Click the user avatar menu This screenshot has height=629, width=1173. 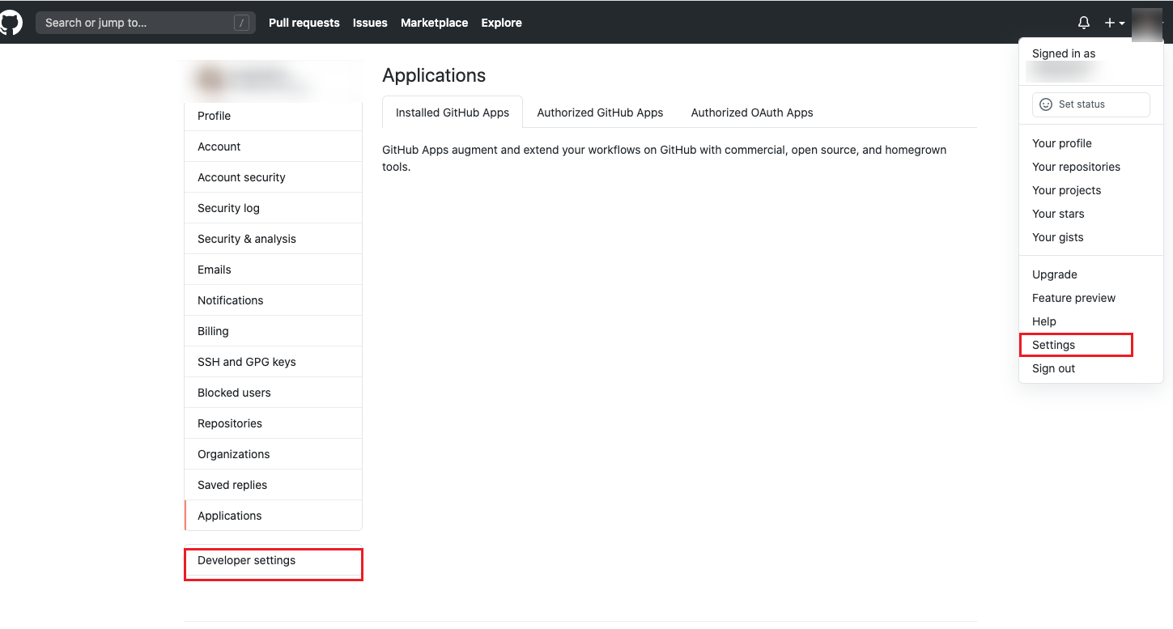1146,23
